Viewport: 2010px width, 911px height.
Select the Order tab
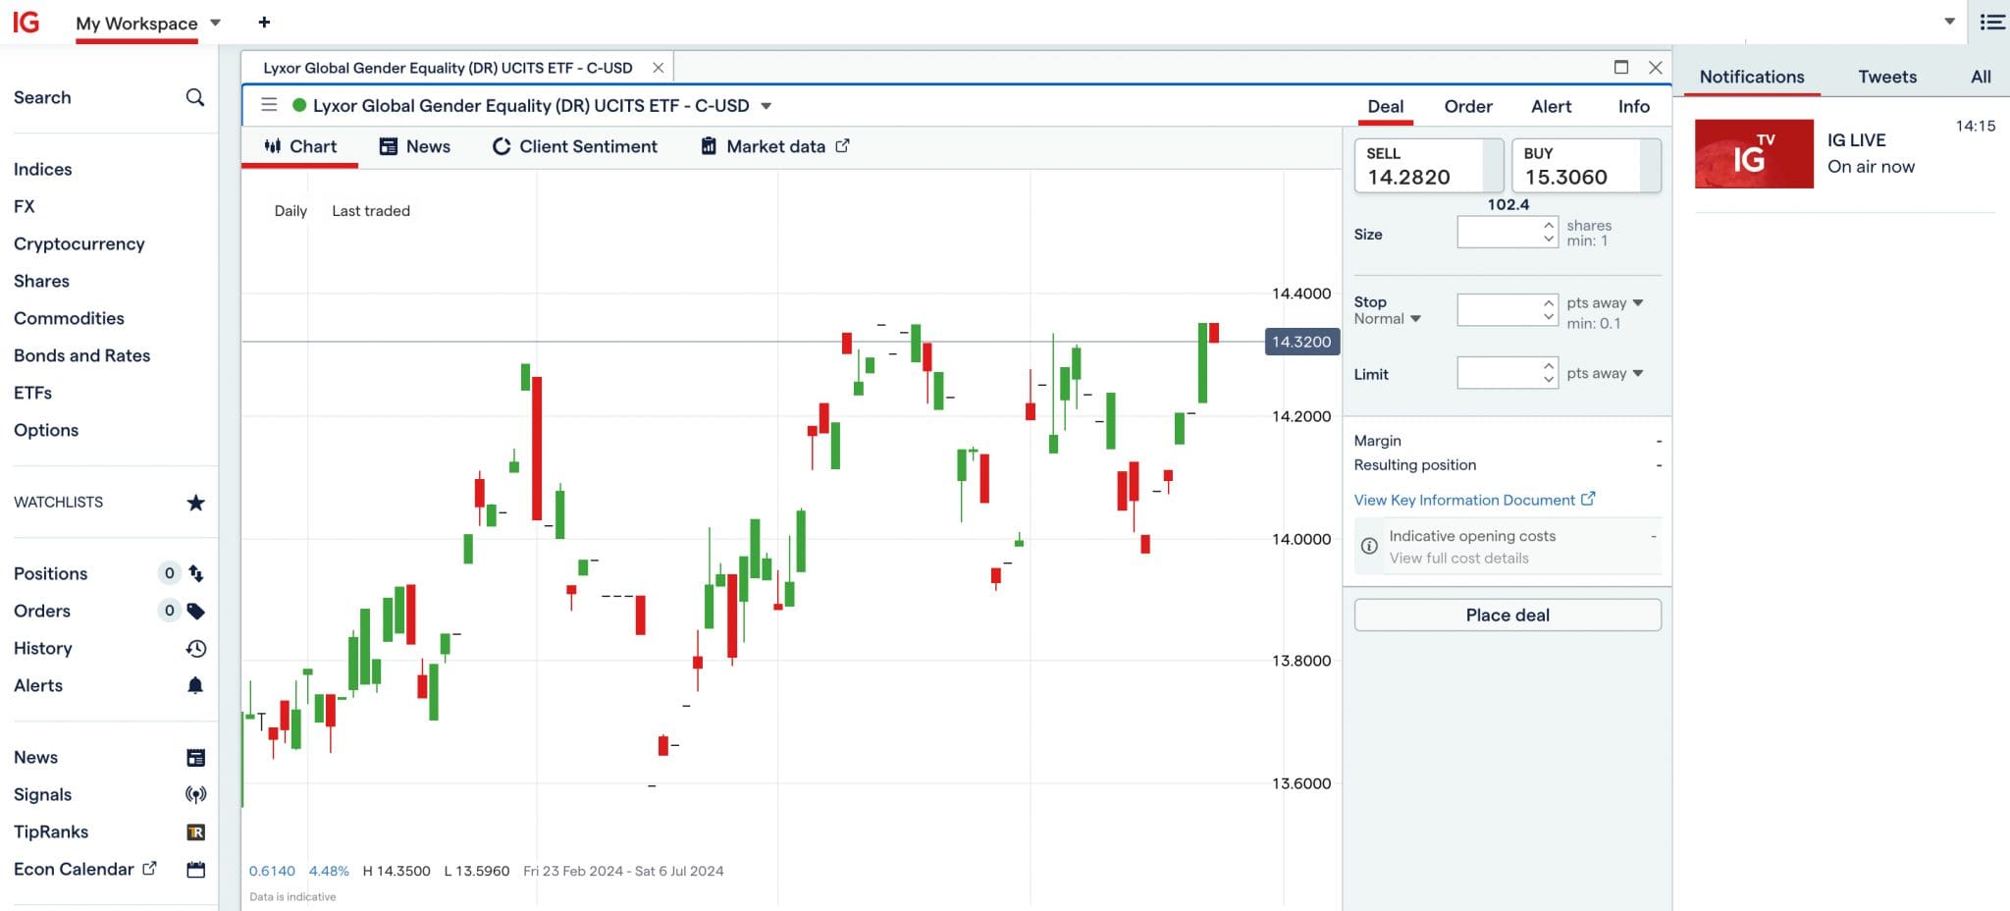pos(1468,106)
